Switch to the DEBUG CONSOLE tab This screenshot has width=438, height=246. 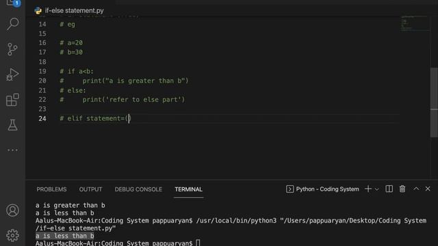138,189
